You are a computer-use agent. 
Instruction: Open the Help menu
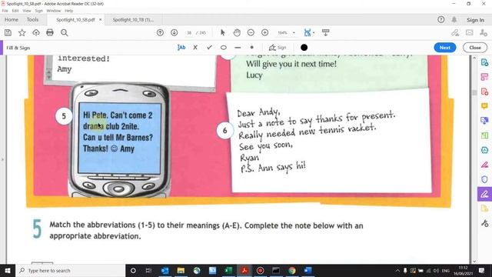[69, 11]
